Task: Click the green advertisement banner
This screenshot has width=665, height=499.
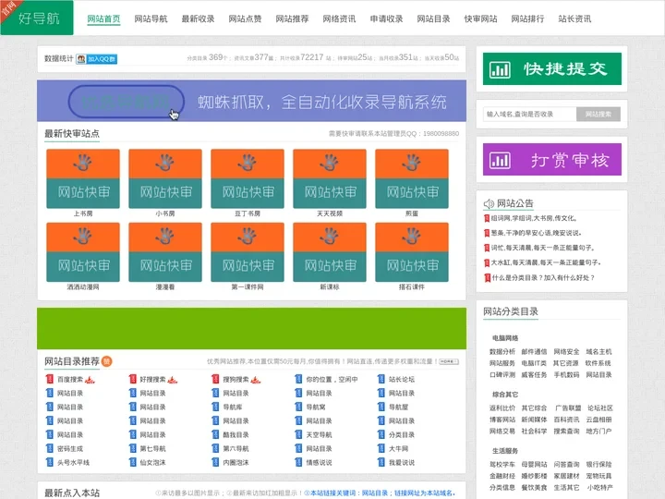Action: 251,328
